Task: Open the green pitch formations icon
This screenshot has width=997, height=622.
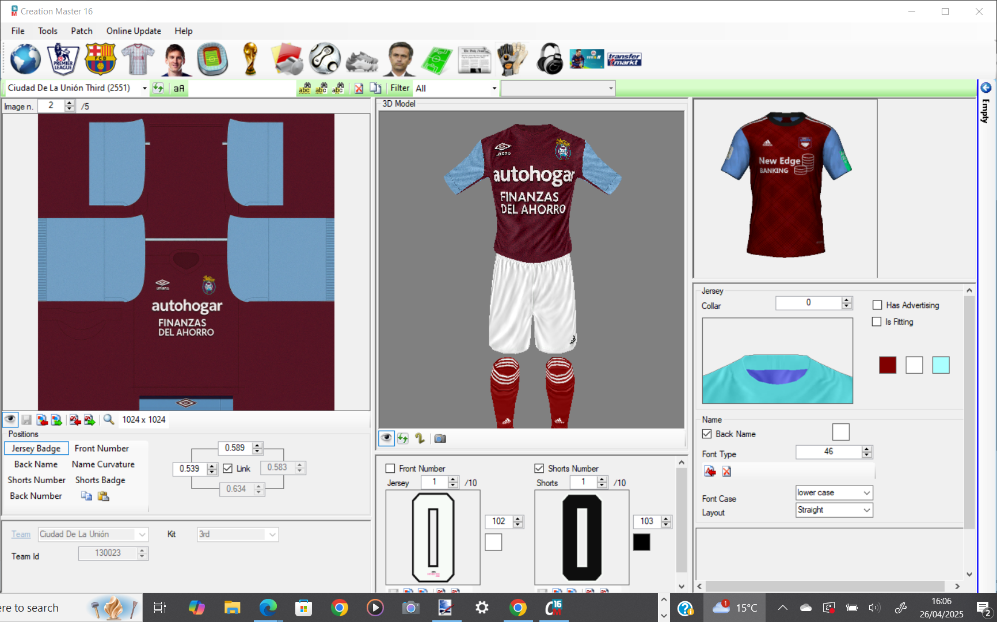Action: [437, 60]
